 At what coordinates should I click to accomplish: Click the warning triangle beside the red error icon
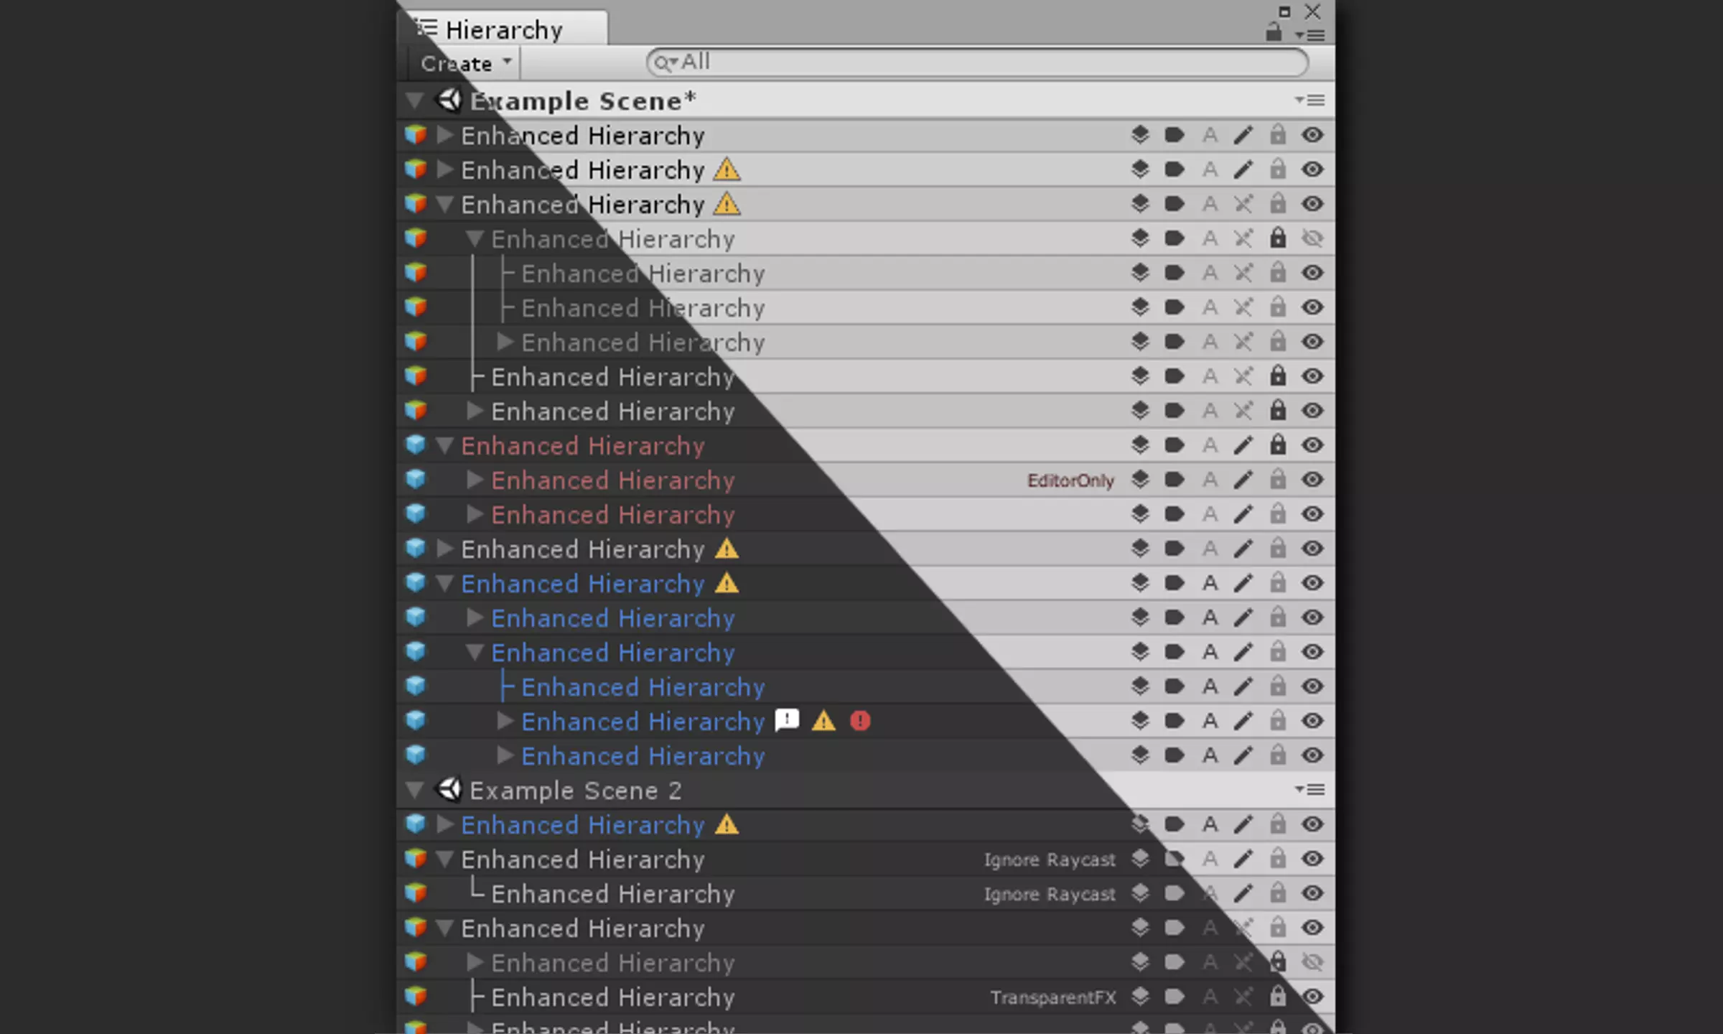pos(823,720)
